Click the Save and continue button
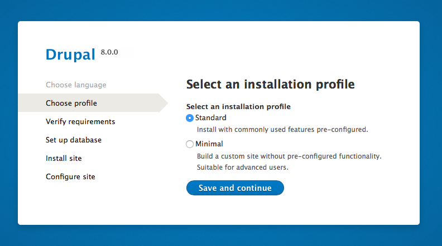The width and height of the screenshot is (442, 246). click(235, 188)
